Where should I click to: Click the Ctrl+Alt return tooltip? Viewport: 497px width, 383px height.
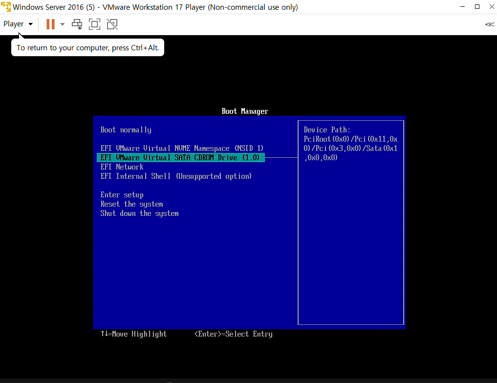click(87, 47)
